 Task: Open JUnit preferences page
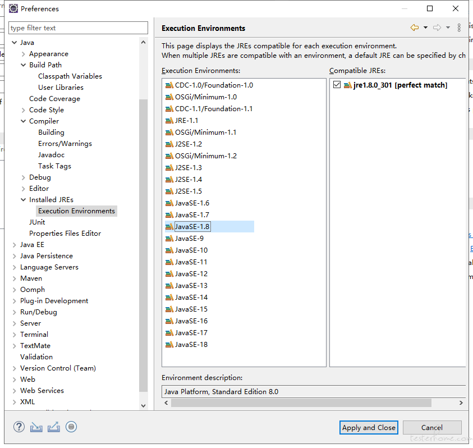tap(37, 222)
